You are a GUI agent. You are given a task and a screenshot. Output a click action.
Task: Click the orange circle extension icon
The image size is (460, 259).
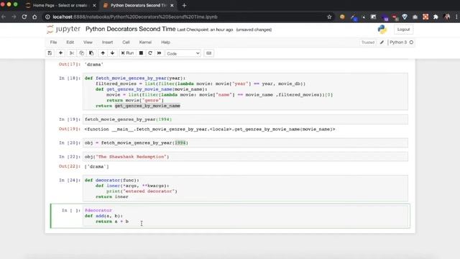click(342, 17)
